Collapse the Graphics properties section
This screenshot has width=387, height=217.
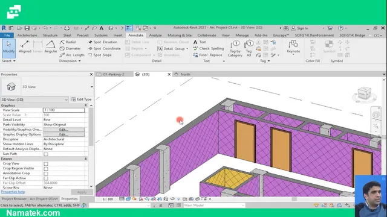(86, 105)
